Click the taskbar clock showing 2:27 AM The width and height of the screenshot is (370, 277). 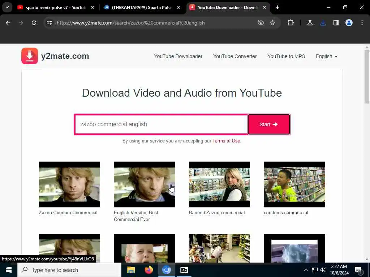tap(339, 270)
